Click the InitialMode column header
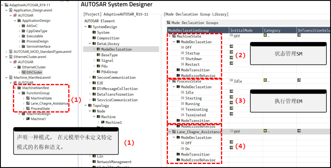331x168 pixels. (246, 30)
